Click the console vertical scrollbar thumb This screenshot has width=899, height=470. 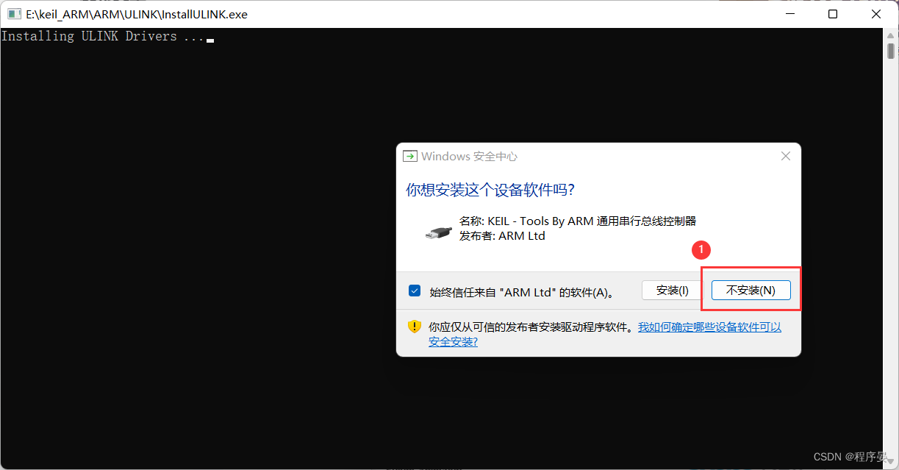[x=890, y=51]
